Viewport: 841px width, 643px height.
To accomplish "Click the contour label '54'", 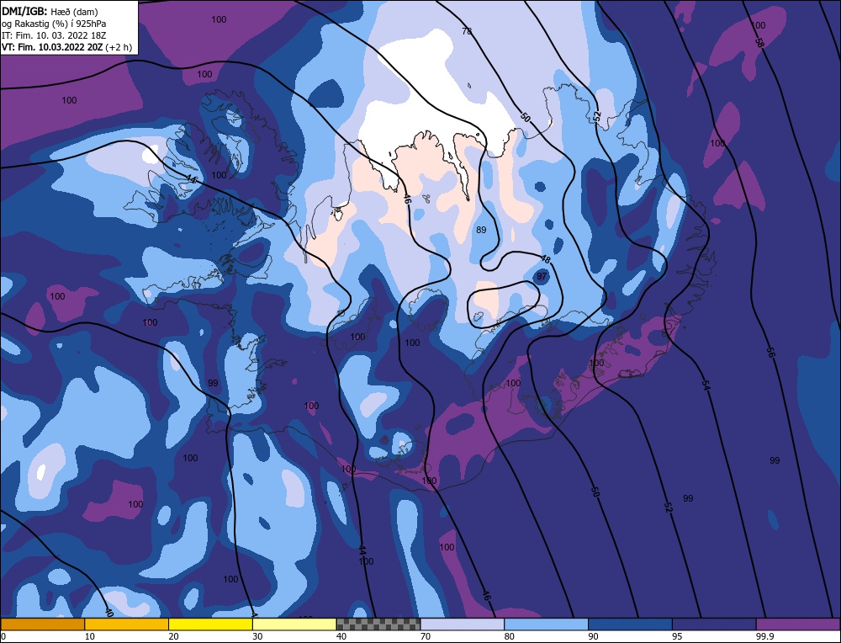I will coord(706,385).
